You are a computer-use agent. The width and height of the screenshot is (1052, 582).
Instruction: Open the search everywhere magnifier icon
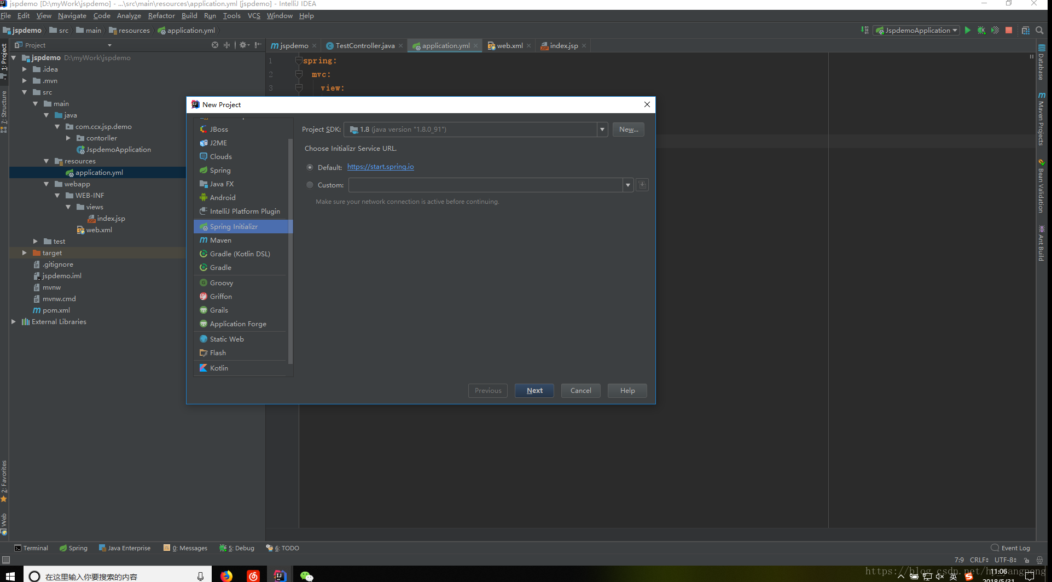point(1039,31)
